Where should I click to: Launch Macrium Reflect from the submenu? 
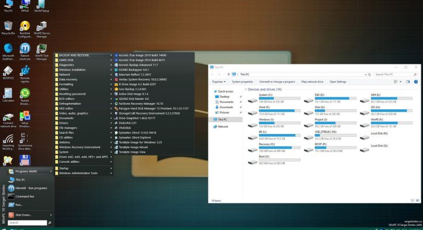pos(133,75)
